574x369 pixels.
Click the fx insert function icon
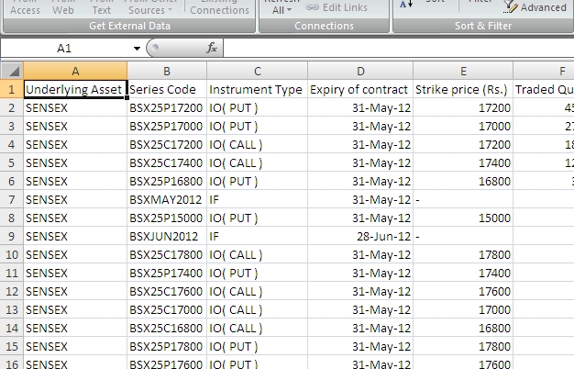point(212,48)
